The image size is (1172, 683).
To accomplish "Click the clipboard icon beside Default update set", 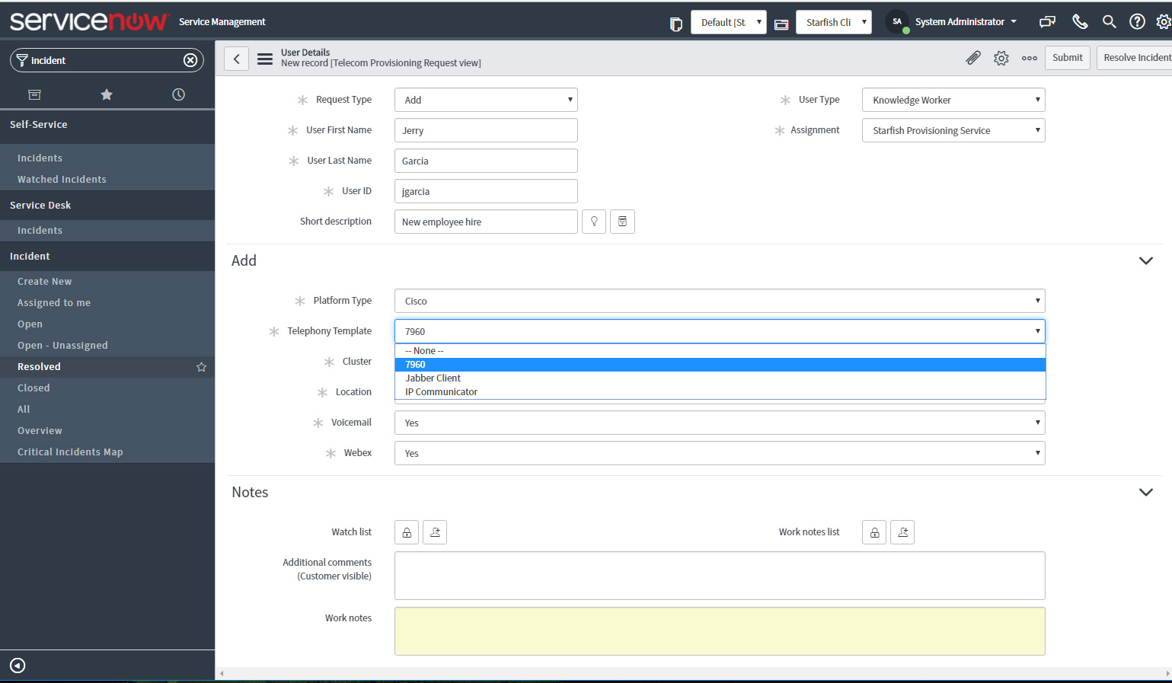I will tap(675, 24).
